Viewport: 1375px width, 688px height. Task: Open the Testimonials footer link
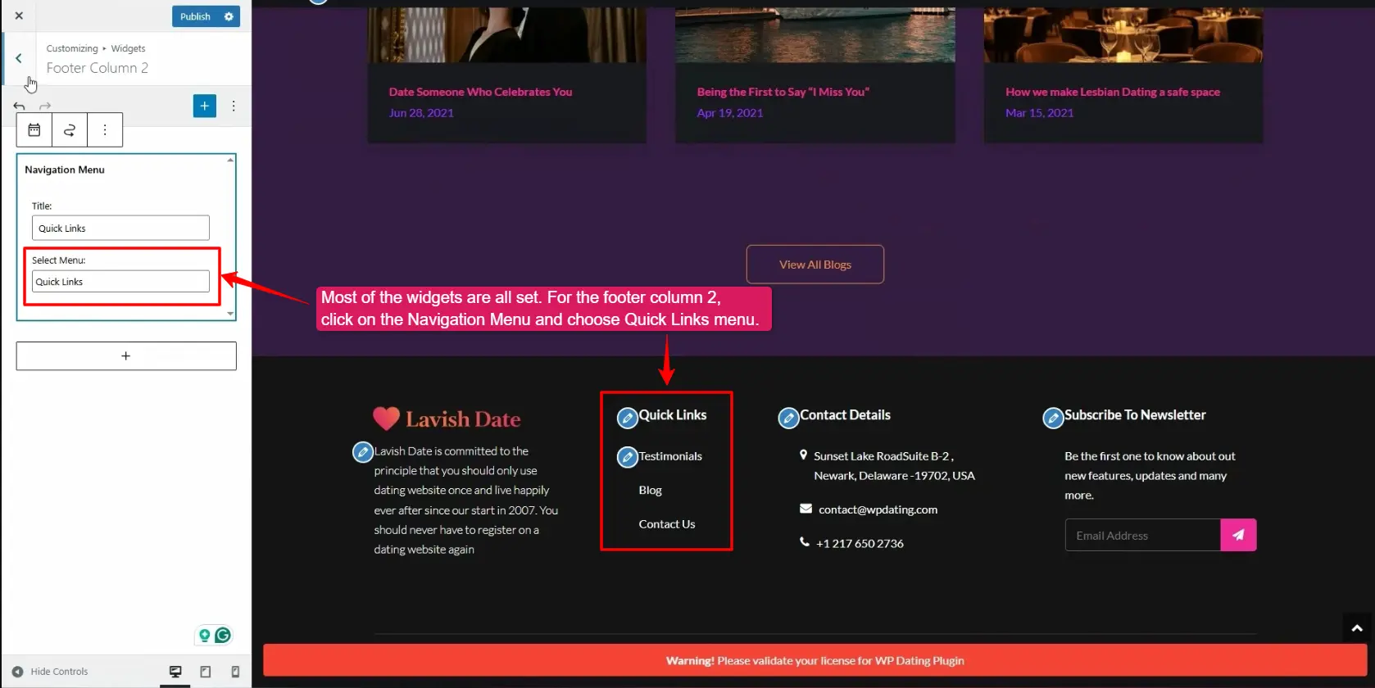pos(670,456)
